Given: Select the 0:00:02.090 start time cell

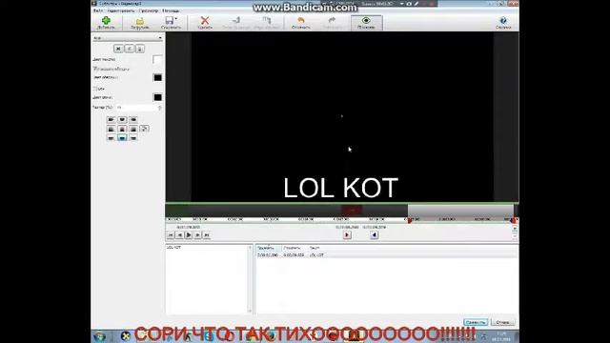Looking at the screenshot, I should coord(268,255).
